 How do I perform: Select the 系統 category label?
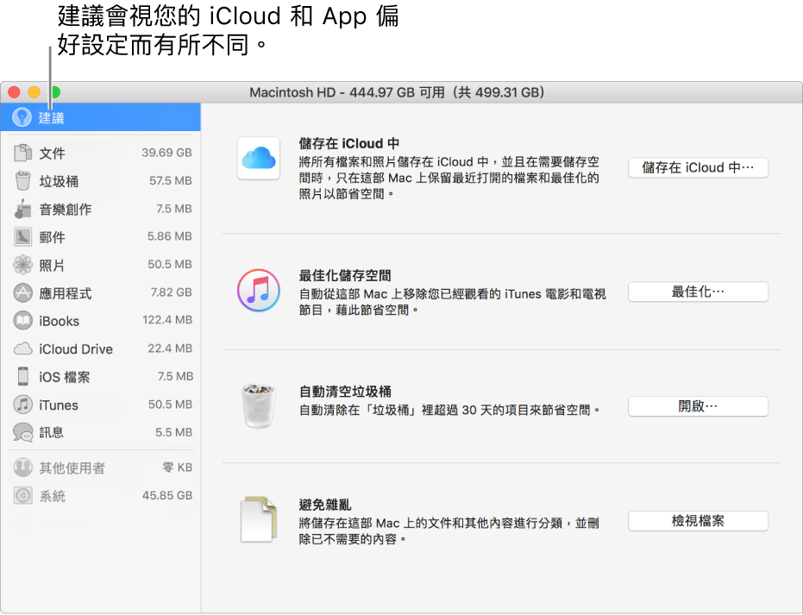tap(53, 496)
